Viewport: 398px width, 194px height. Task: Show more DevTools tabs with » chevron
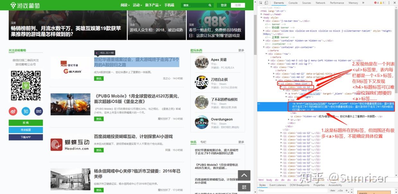pos(363,3)
